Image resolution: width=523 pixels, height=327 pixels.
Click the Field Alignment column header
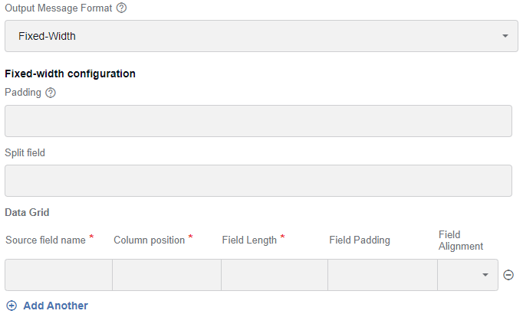(461, 240)
